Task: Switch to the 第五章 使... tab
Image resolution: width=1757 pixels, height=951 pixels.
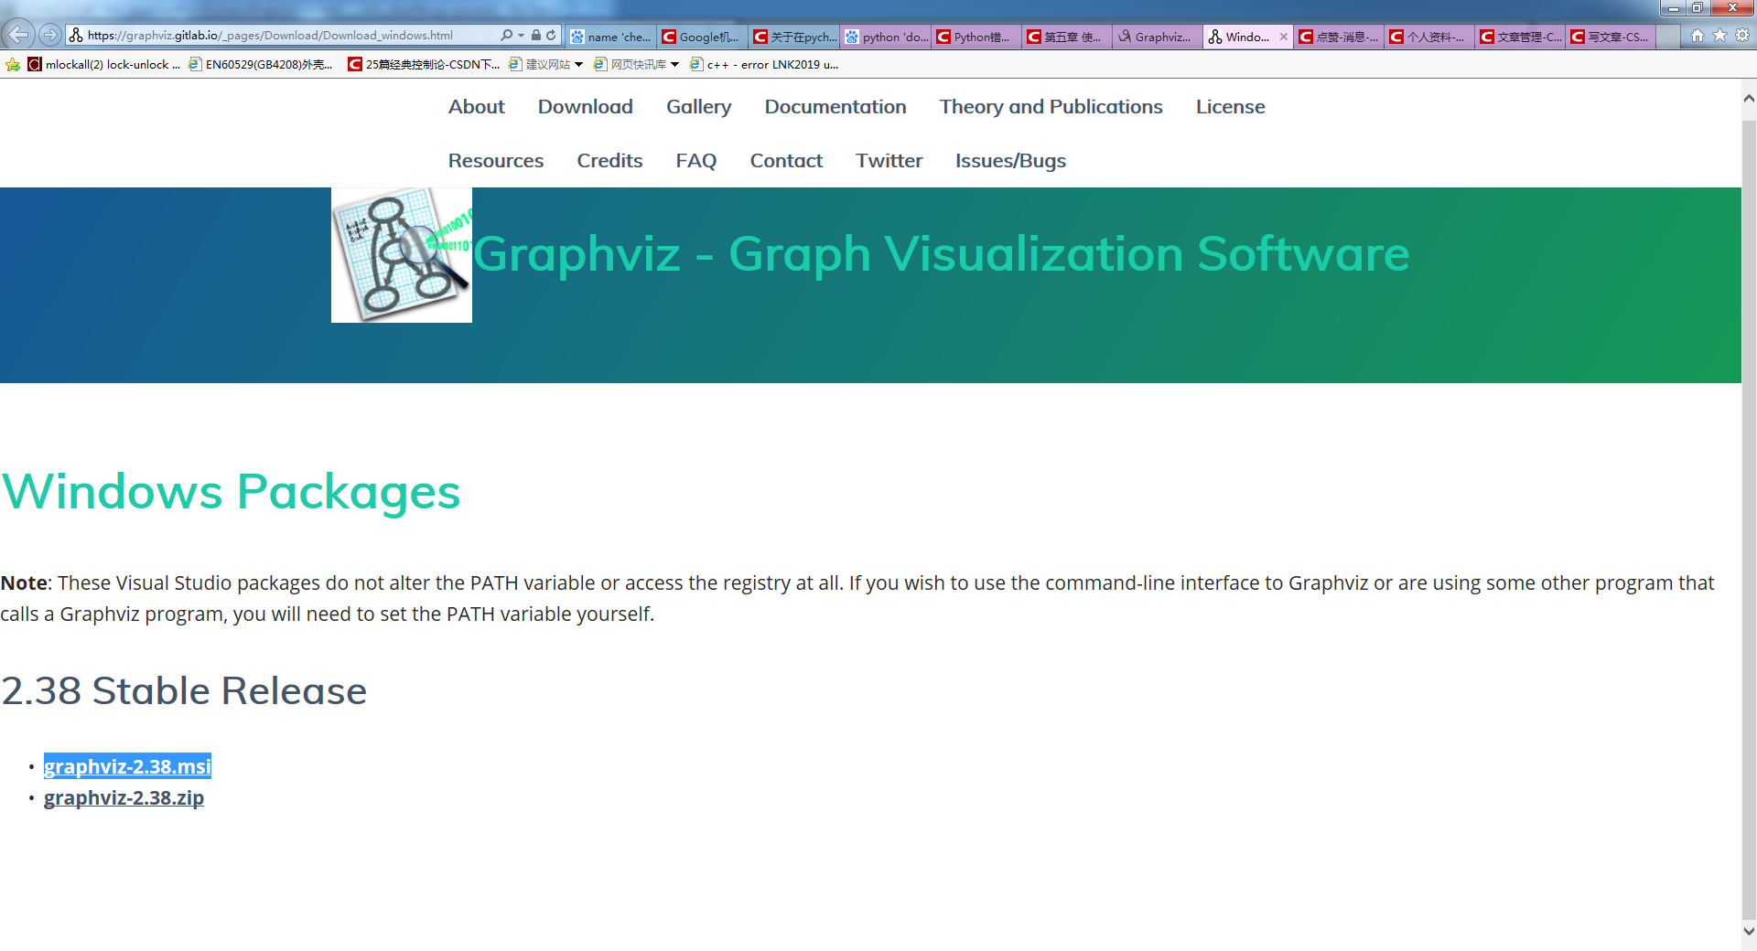Action: pyautogui.click(x=1067, y=37)
